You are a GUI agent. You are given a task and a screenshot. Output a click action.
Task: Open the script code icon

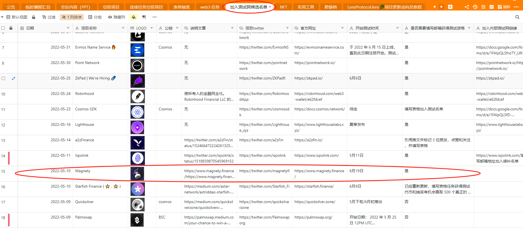click(492, 7)
